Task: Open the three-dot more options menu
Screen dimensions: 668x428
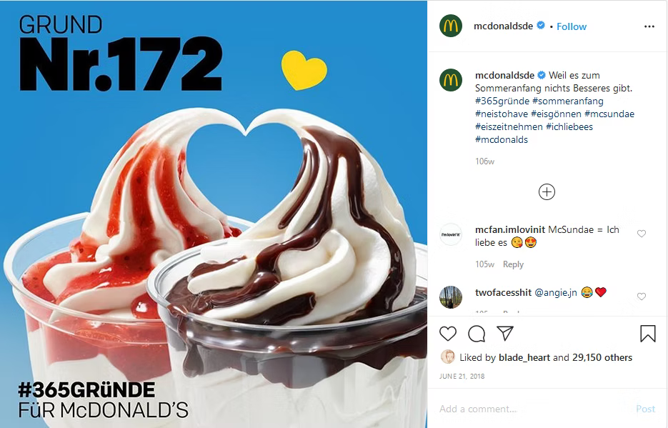Action: 649,26
